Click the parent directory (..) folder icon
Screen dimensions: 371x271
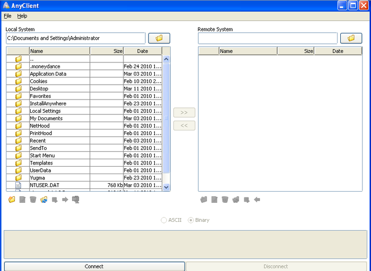18,59
